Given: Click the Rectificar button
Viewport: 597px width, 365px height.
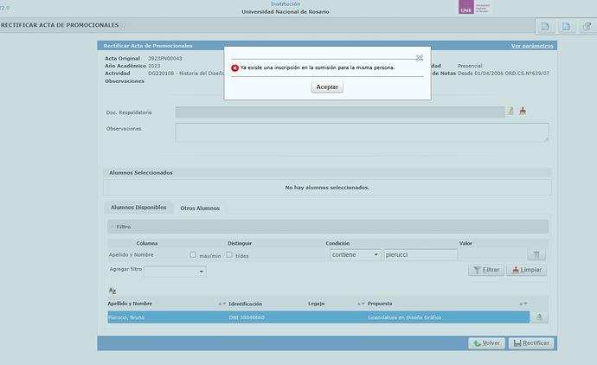Looking at the screenshot, I should point(531,343).
